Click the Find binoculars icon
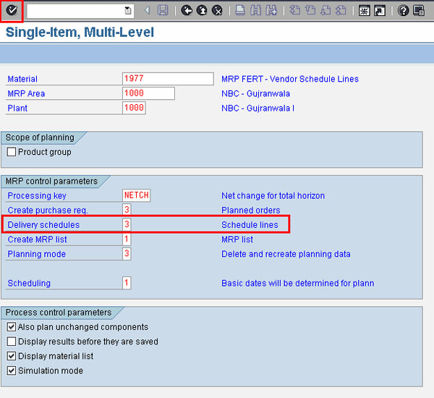The height and width of the screenshot is (398, 434). point(255,11)
